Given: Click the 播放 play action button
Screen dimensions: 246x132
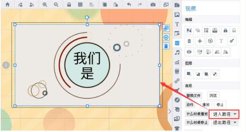Looking at the screenshot, I should [x=206, y=104].
